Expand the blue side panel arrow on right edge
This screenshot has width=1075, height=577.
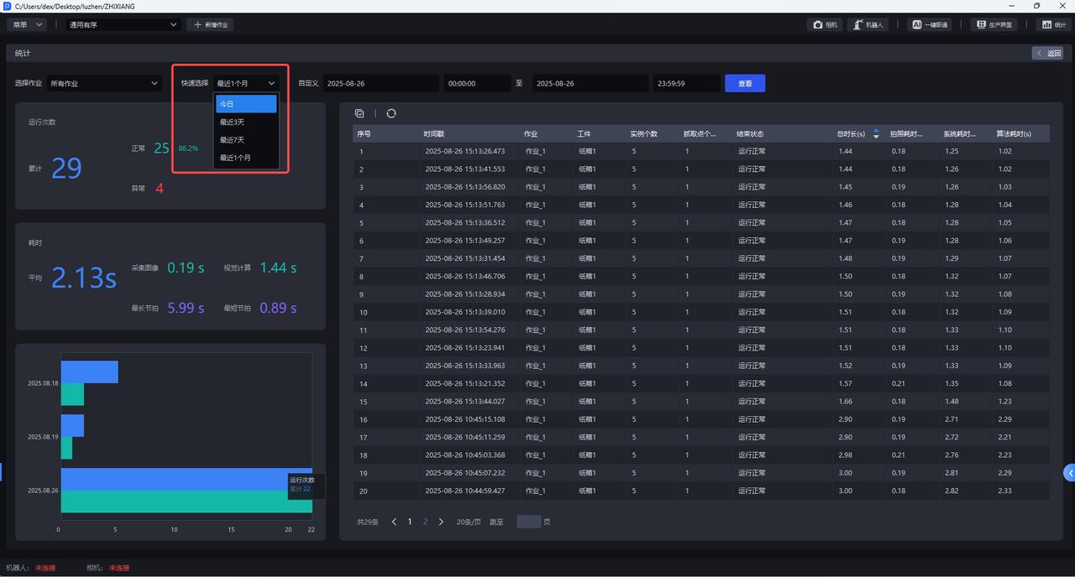tap(1069, 473)
